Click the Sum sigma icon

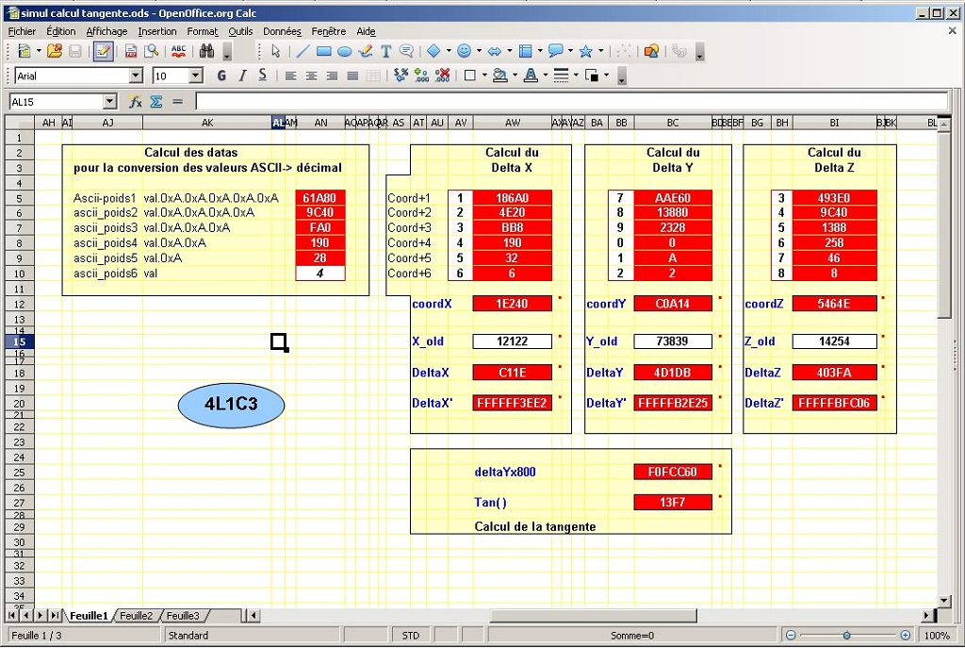pyautogui.click(x=156, y=102)
